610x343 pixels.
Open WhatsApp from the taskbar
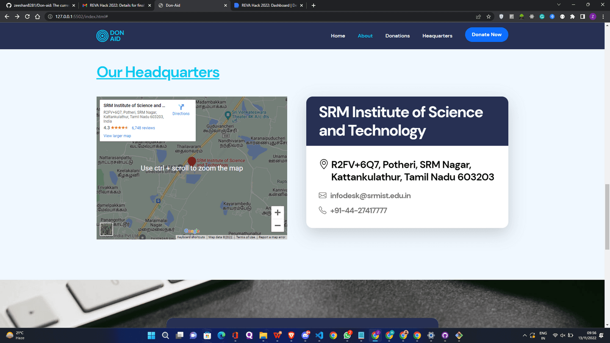pyautogui.click(x=347, y=335)
